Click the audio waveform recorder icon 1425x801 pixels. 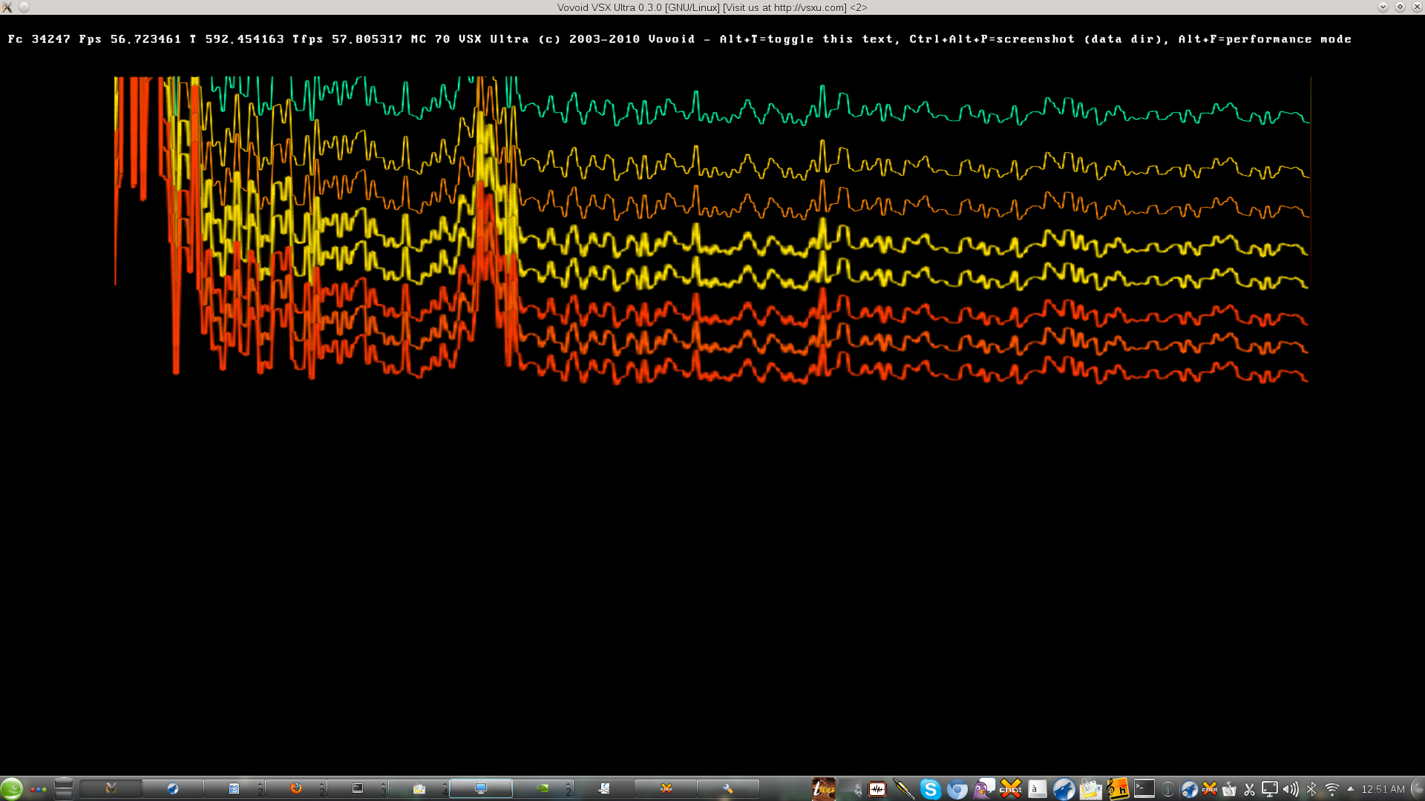(x=877, y=789)
